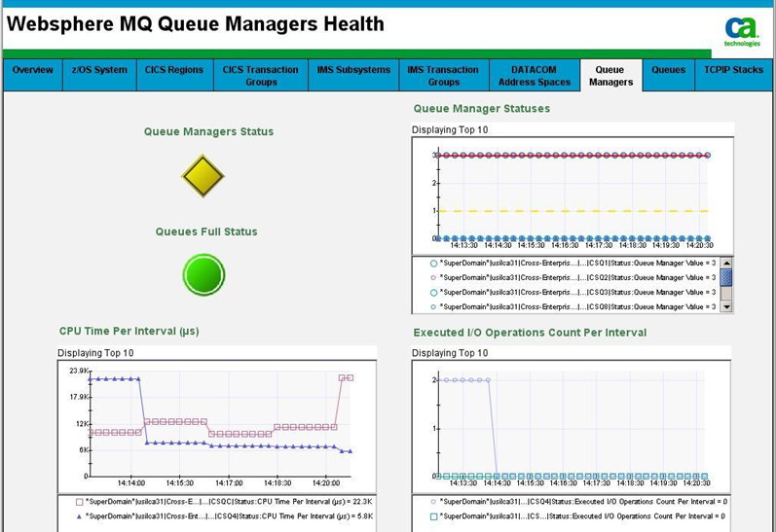Click the scroll-up arrow of statuses legend
The height and width of the screenshot is (532, 776).
(726, 263)
